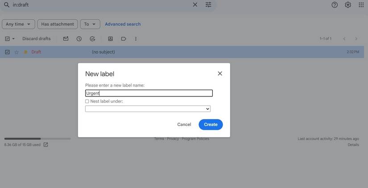Close the New label dialog
The height and width of the screenshot is (188, 368).
pos(220,74)
